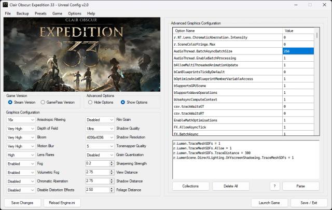
Task: Click the Launch Game button
Action: click(x=269, y=203)
